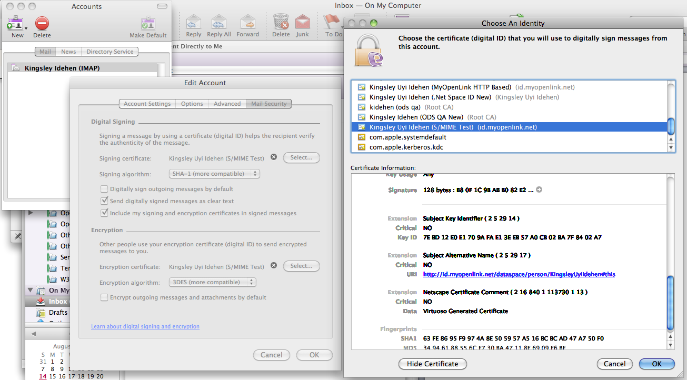Open the KingsleyUyiIdehen#this URI link
This screenshot has height=380, width=687.
tap(519, 274)
